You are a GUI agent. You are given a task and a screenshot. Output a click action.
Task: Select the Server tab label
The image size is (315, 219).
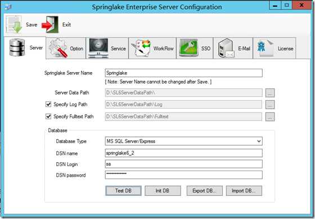[36, 48]
